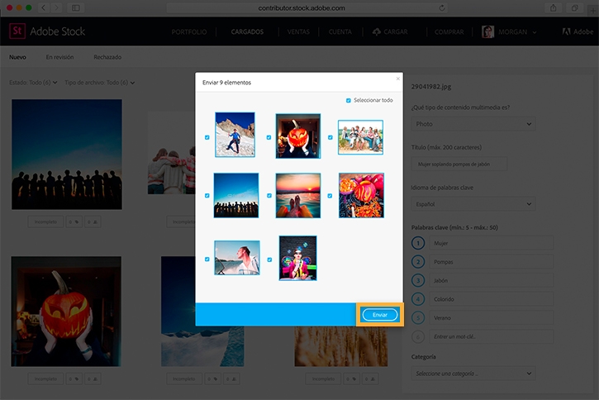Click the browser address bar
The image size is (599, 400).
[x=307, y=8]
